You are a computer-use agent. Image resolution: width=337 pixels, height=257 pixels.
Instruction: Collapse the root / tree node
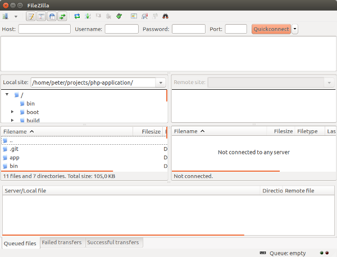(x=7, y=94)
